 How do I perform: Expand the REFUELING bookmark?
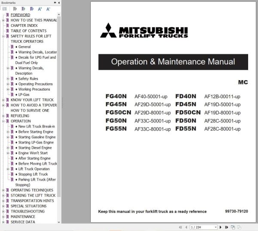pos(3,116)
